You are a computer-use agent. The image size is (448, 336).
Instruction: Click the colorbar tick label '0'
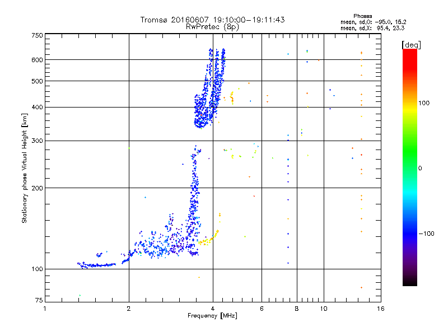[419, 169]
